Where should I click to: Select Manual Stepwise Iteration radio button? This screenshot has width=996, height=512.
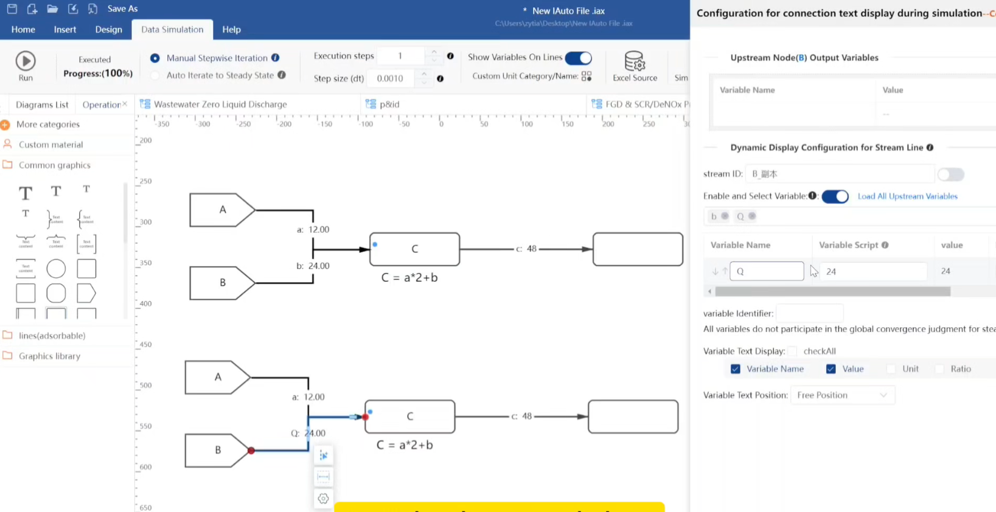[x=155, y=58]
